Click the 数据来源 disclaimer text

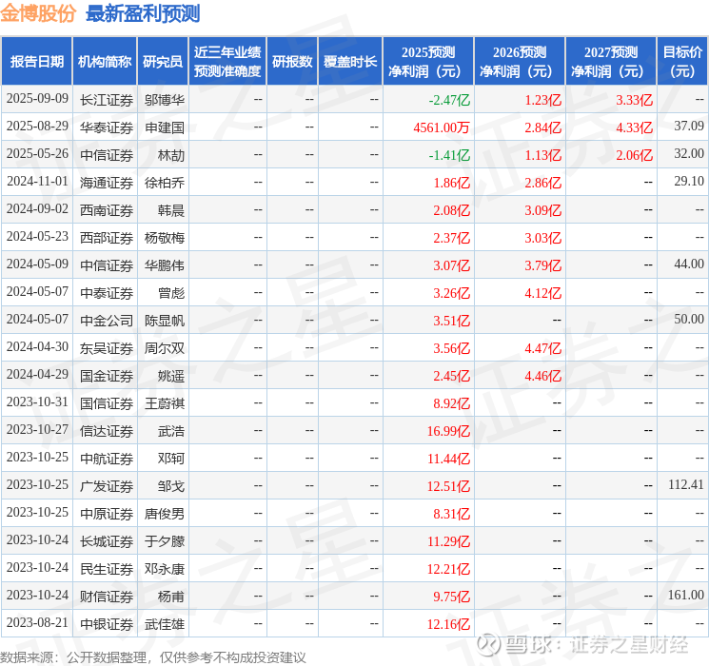click(153, 656)
